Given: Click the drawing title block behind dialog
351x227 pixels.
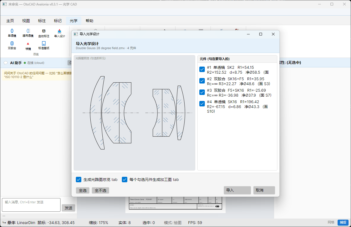Looking at the screenshot, I should tap(176, 203).
